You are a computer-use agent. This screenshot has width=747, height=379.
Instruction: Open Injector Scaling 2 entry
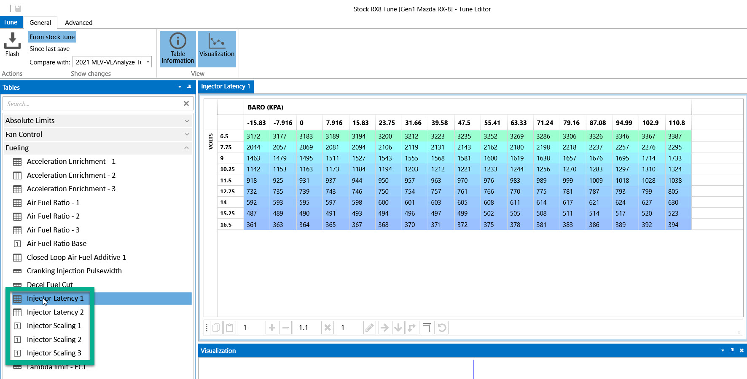click(54, 340)
